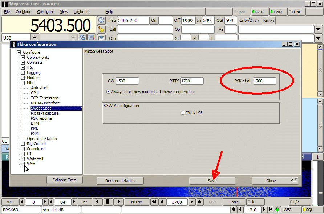324x214 pixels.
Task: Toggle the SQL squelch button
Action: pos(312,210)
